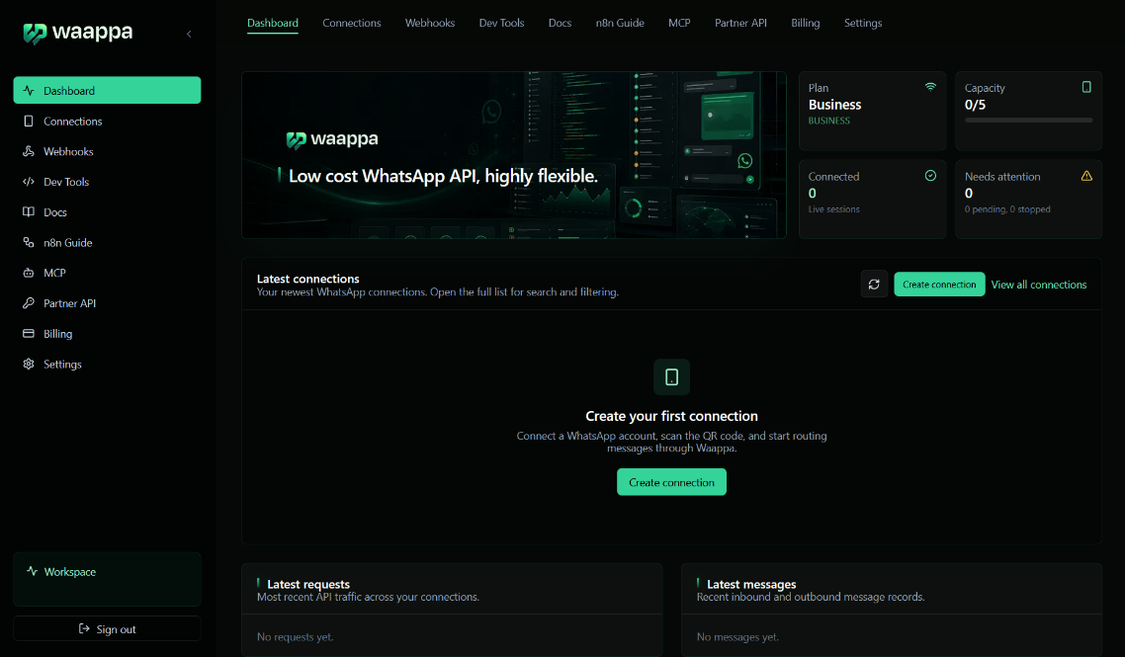The width and height of the screenshot is (1125, 657).
Task: Click the Connections phone icon in the sidebar
Action: [29, 122]
